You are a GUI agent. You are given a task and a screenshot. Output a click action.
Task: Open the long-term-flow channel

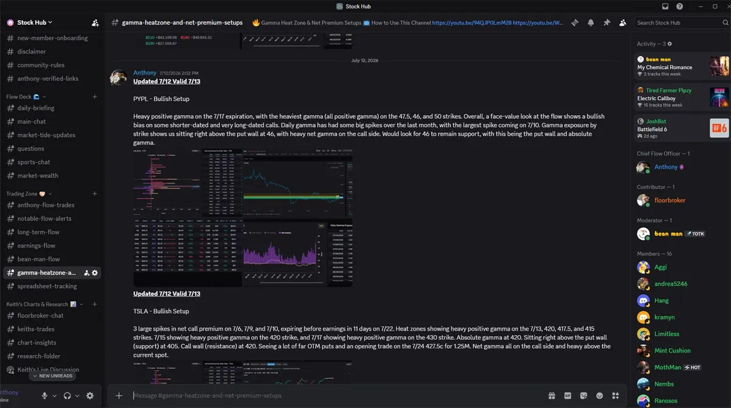coord(52,232)
